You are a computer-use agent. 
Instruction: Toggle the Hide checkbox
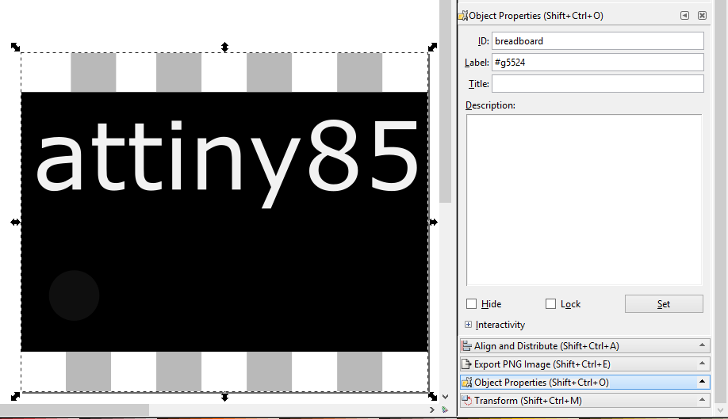[471, 303]
